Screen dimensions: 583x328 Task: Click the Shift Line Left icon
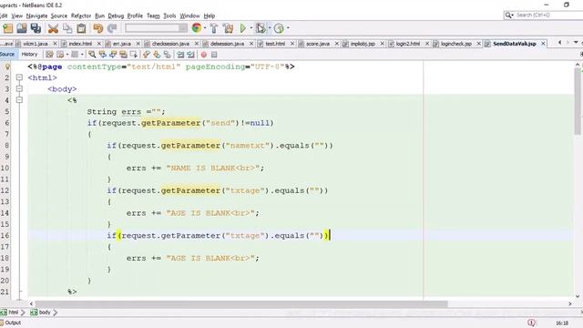(180, 55)
